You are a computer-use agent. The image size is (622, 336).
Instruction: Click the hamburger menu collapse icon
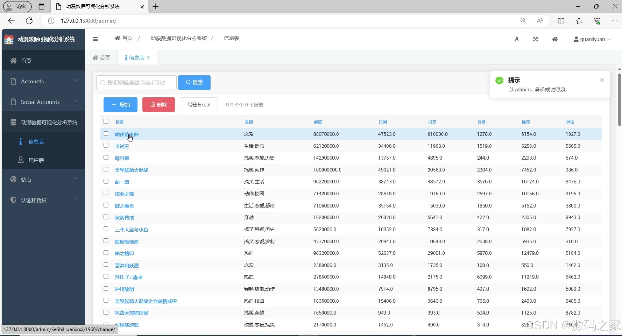click(x=95, y=39)
